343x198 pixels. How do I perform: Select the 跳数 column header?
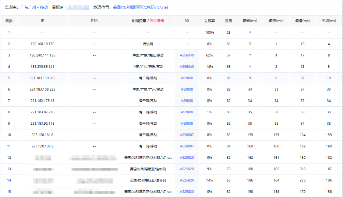click(9, 21)
